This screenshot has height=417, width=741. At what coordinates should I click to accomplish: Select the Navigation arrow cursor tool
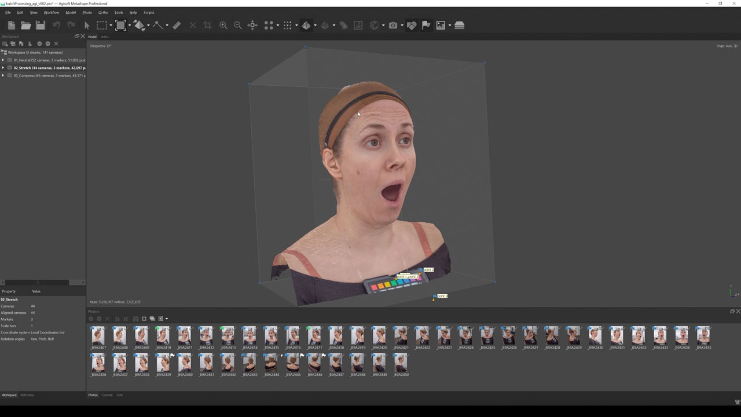87,25
